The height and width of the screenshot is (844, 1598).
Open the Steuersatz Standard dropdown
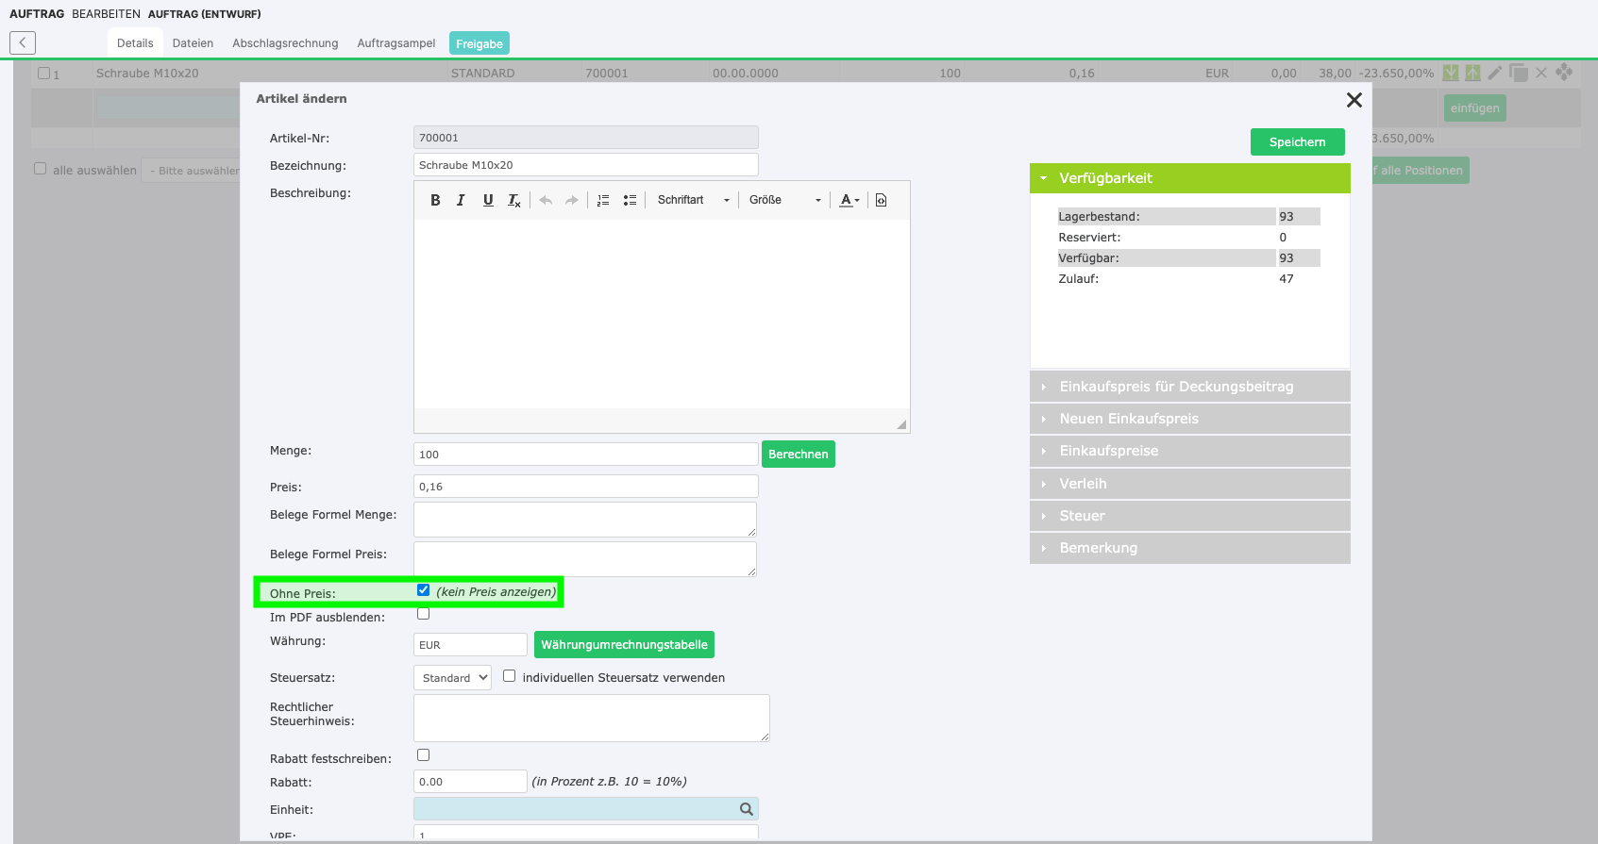tap(452, 678)
